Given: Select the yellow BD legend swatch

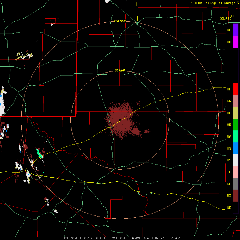Looking at the screenshot, I should [x=235, y=113].
